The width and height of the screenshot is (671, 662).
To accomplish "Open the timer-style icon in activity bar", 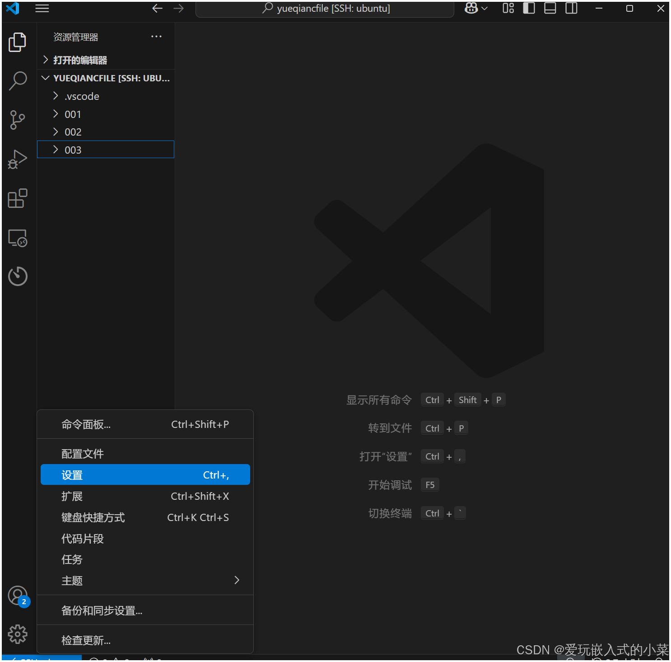I will point(18,276).
